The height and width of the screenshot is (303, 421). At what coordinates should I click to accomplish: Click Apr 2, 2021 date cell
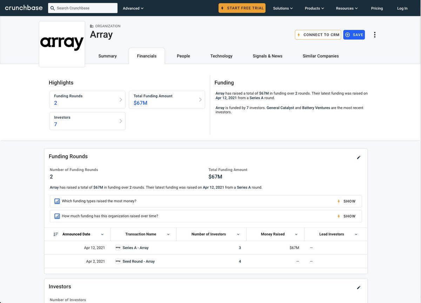pos(95,262)
